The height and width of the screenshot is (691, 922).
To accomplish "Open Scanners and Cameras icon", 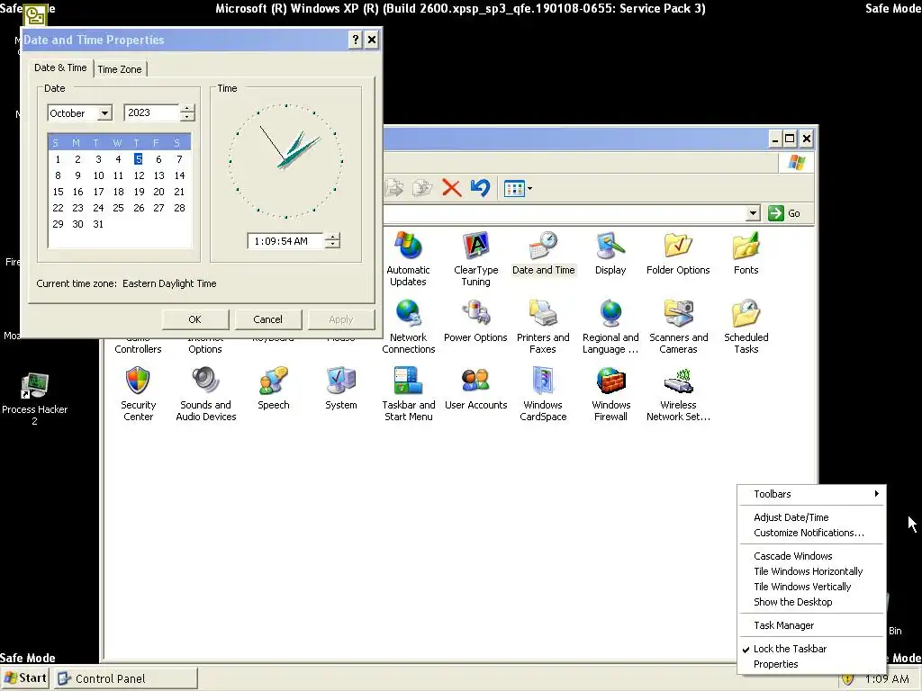I will point(679,326).
